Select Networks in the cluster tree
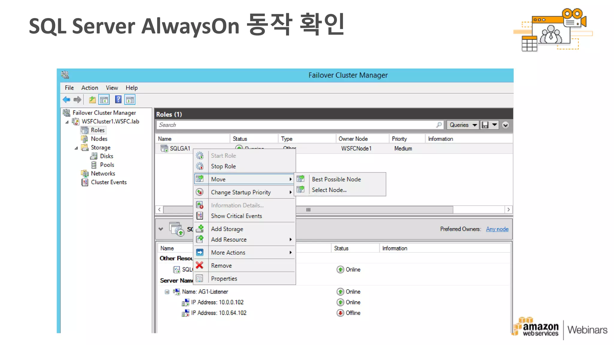Image resolution: width=614 pixels, height=345 pixels. pos(103,173)
